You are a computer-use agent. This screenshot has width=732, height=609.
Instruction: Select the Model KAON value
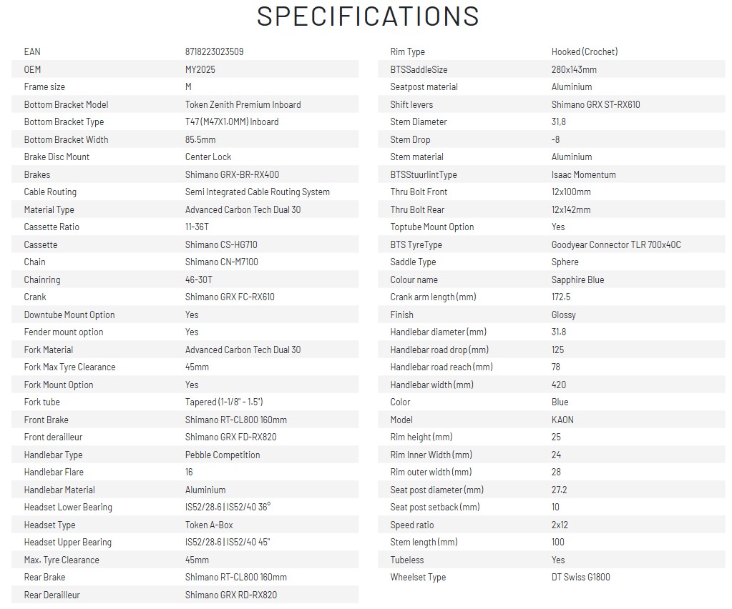[x=562, y=420]
